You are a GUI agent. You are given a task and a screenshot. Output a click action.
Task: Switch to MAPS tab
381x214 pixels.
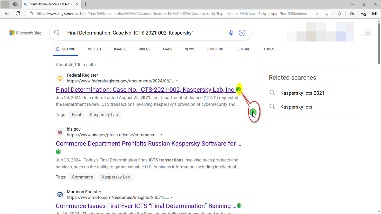pyautogui.click(x=167, y=49)
